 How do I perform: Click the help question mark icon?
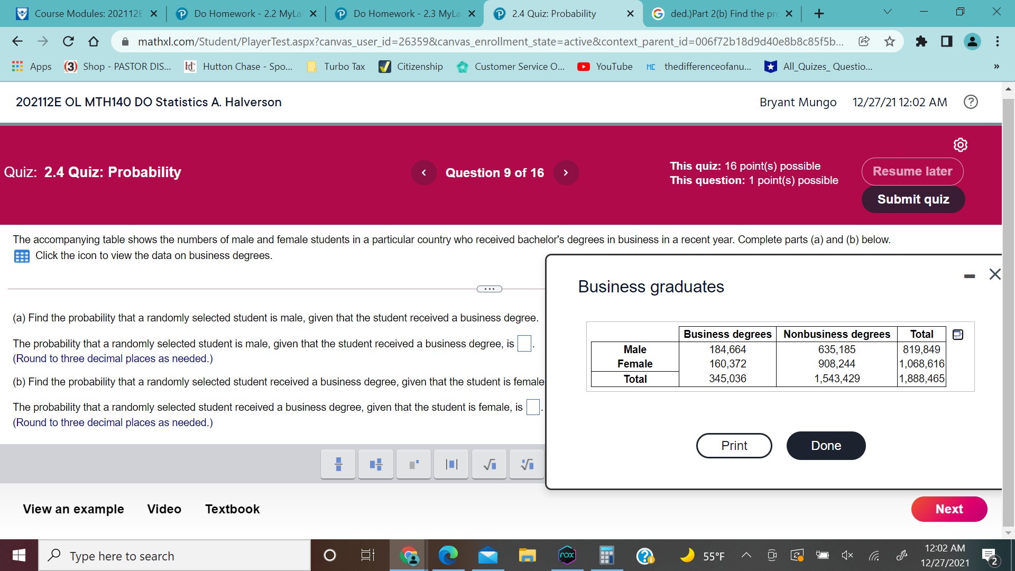[x=971, y=102]
